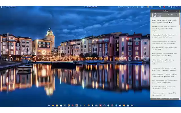Viewport: 181px width, 113px height.
Task: Open the rightmost dock icon
Action: pyautogui.click(x=132, y=105)
